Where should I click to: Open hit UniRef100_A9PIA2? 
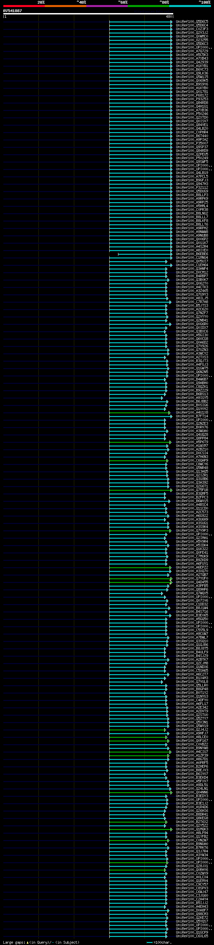192,139
